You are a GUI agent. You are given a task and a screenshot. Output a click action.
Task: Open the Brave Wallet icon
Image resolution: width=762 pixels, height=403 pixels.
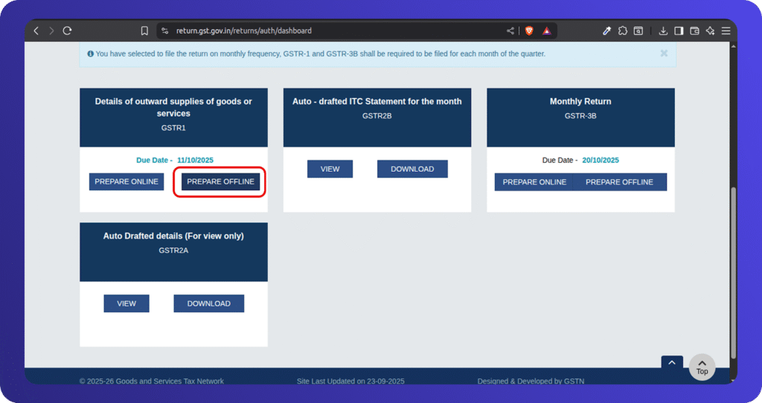pyautogui.click(x=694, y=30)
